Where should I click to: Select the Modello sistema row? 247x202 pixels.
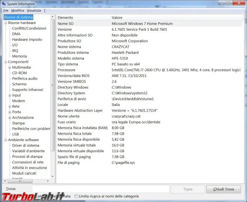(x=149, y=58)
